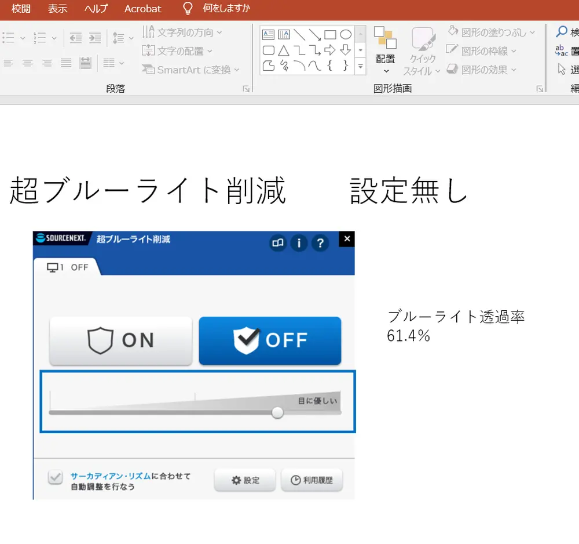Click the 文字列の方向 text direction icon
This screenshot has height=544, width=579.
coord(148,32)
